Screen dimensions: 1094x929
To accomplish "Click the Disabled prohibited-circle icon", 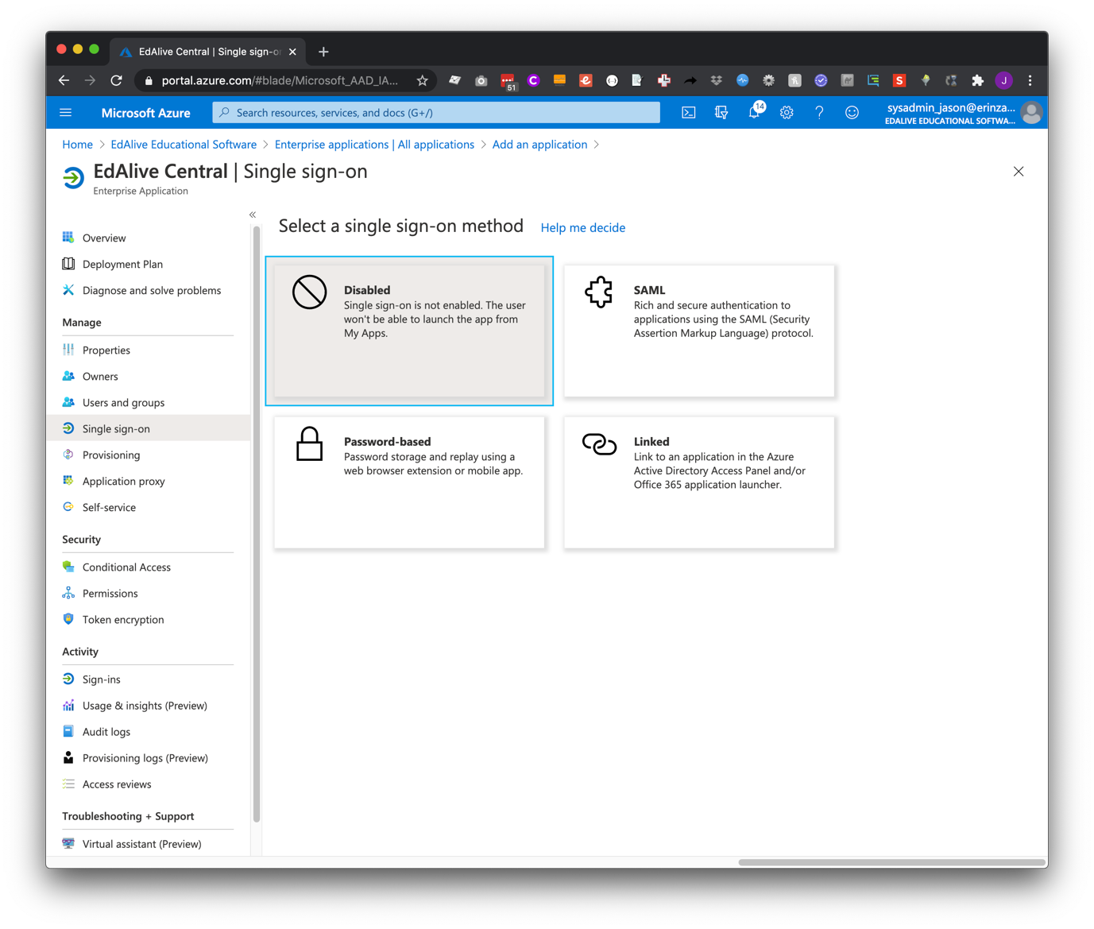I will pos(309,292).
